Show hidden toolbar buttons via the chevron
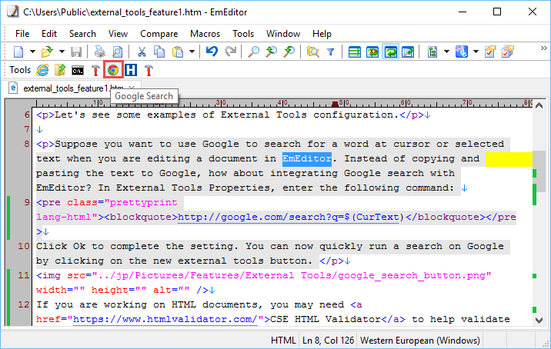Screen dimensions: 551x349 tap(543, 48)
